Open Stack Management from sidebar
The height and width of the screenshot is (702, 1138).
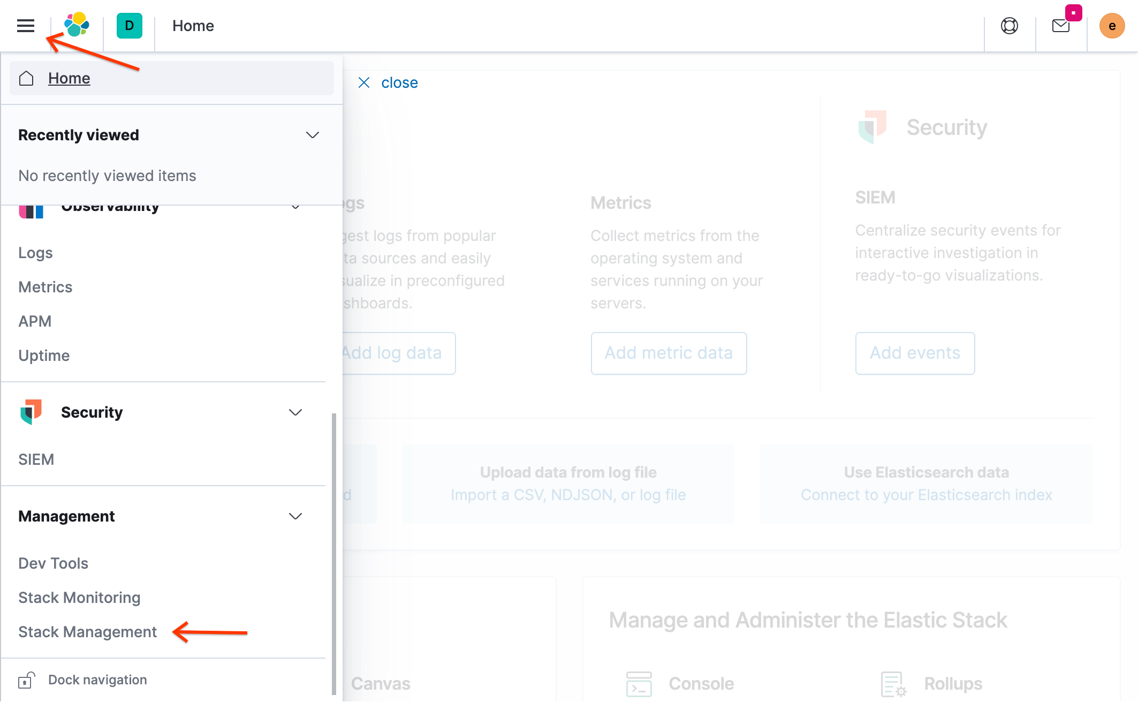(x=87, y=631)
